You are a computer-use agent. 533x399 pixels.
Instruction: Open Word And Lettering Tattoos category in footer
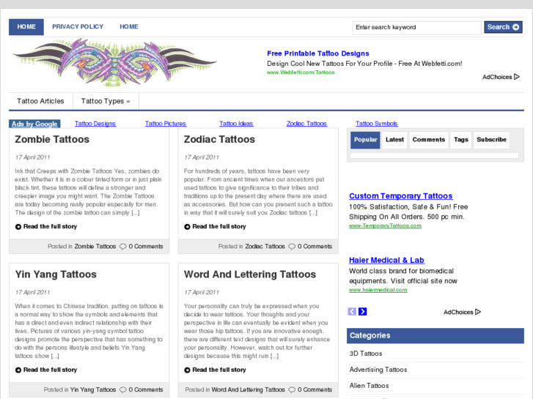point(248,389)
